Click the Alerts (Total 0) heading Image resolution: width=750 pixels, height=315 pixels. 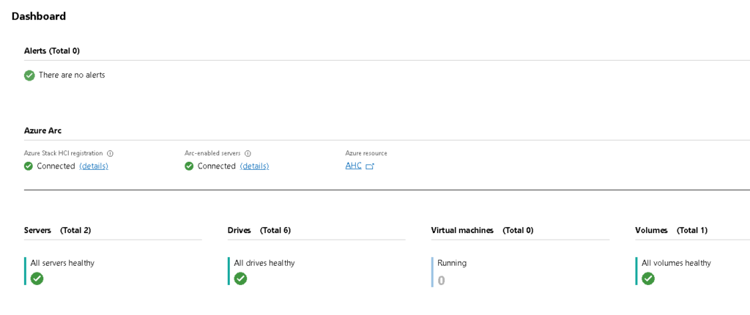tap(52, 51)
